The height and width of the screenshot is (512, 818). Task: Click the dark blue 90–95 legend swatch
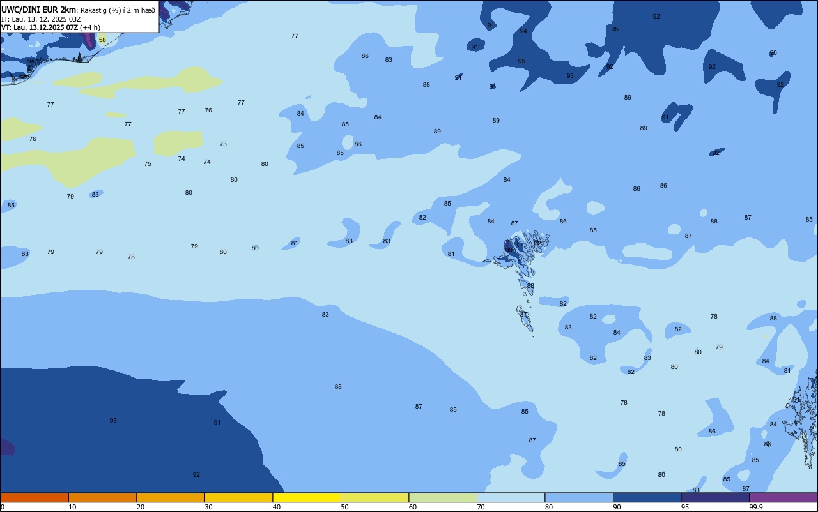(647, 497)
